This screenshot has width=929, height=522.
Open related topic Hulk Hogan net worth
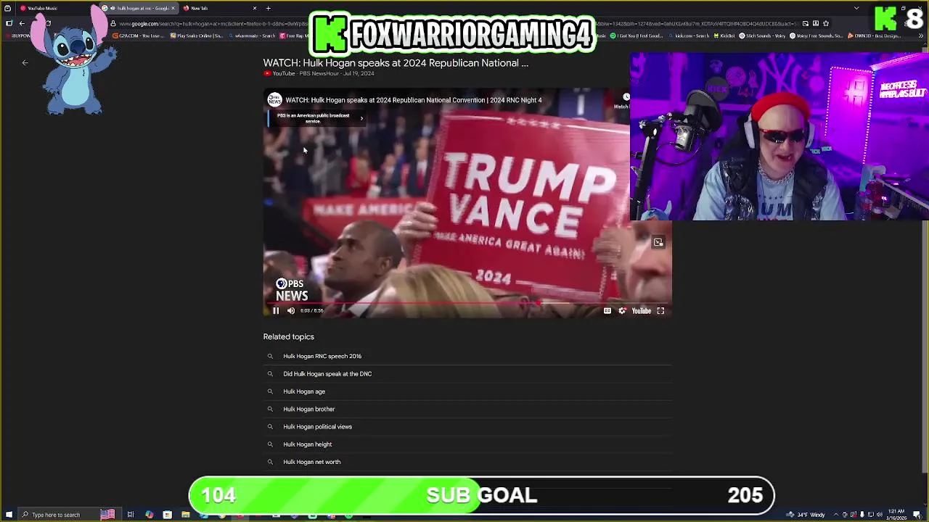tap(311, 462)
